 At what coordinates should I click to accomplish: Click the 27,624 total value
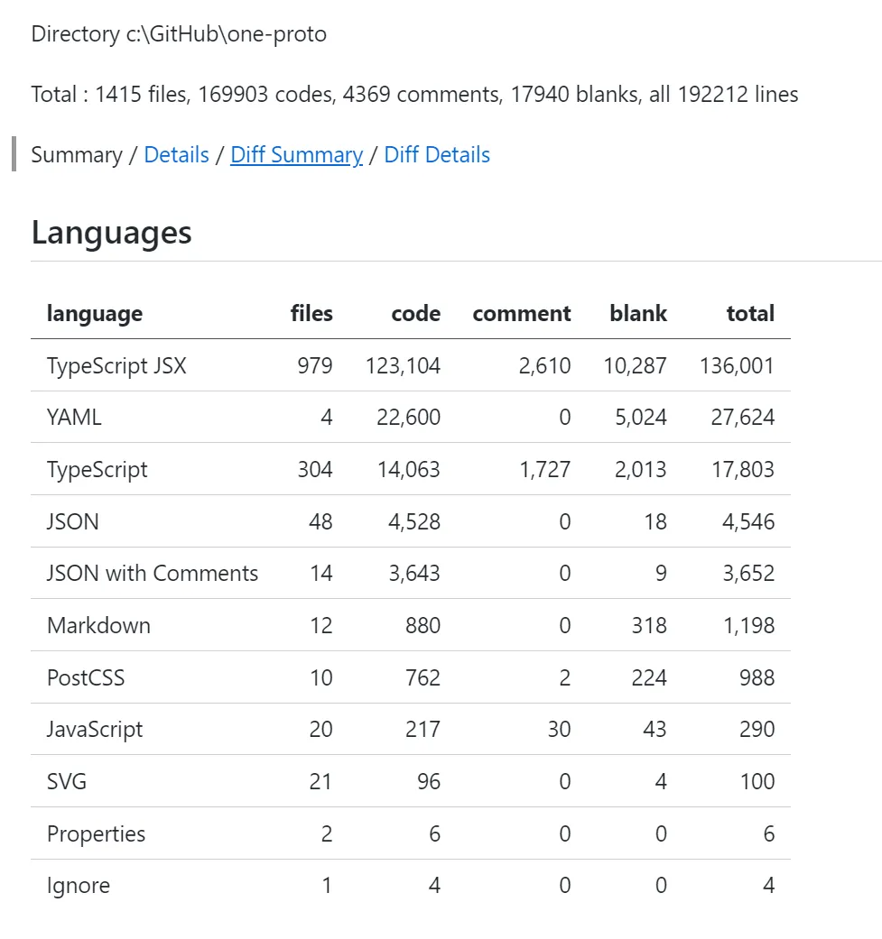[743, 417]
